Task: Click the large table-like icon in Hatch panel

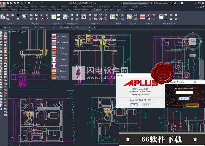Action: 112,17
